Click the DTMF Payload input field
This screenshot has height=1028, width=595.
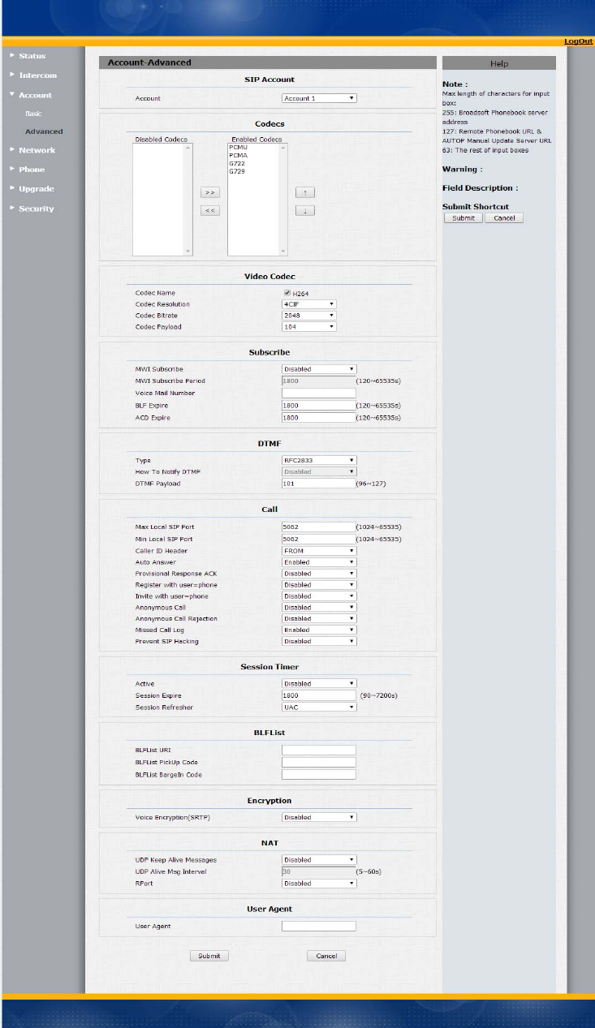coord(319,484)
